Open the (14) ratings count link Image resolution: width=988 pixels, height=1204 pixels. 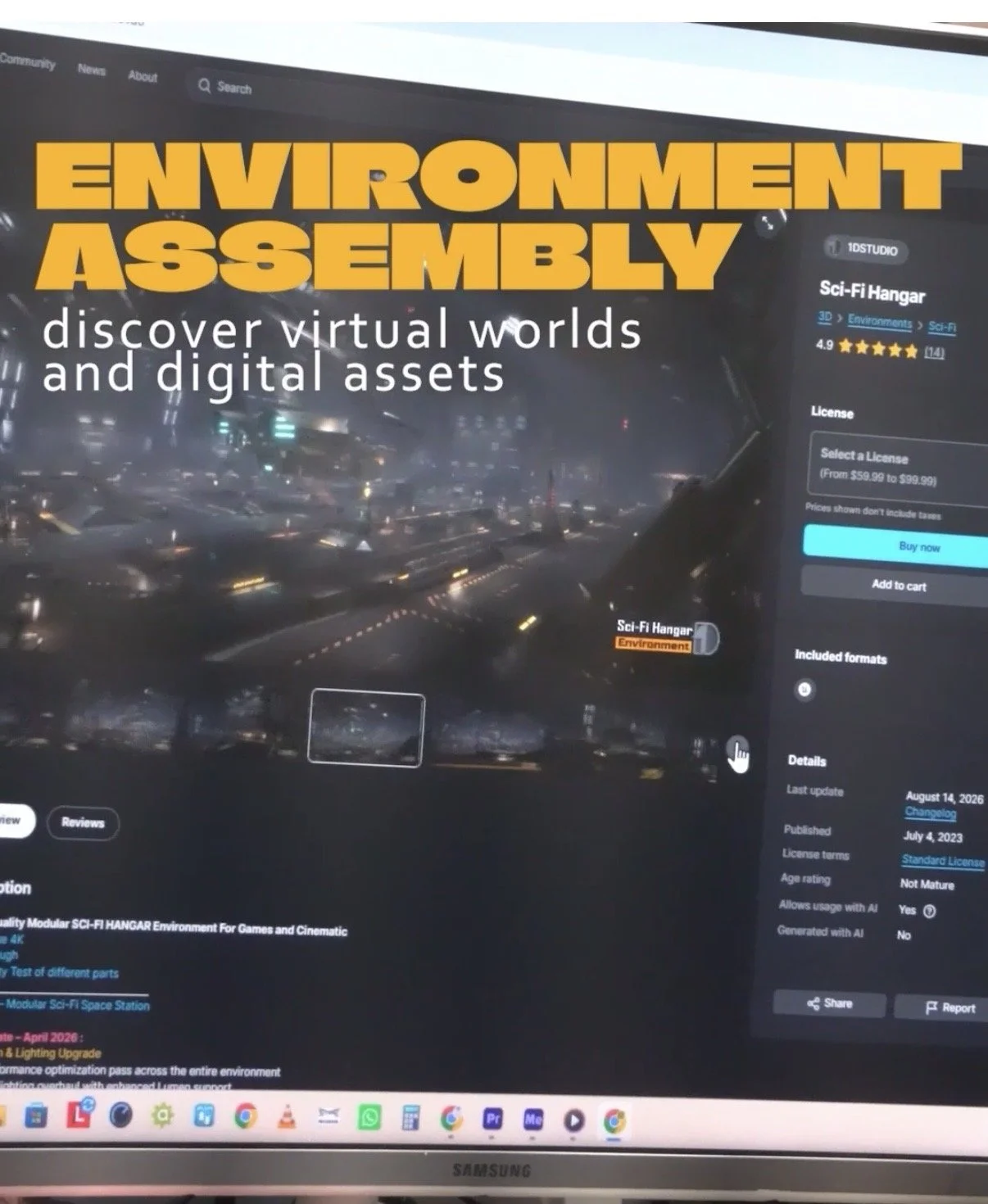coord(935,352)
